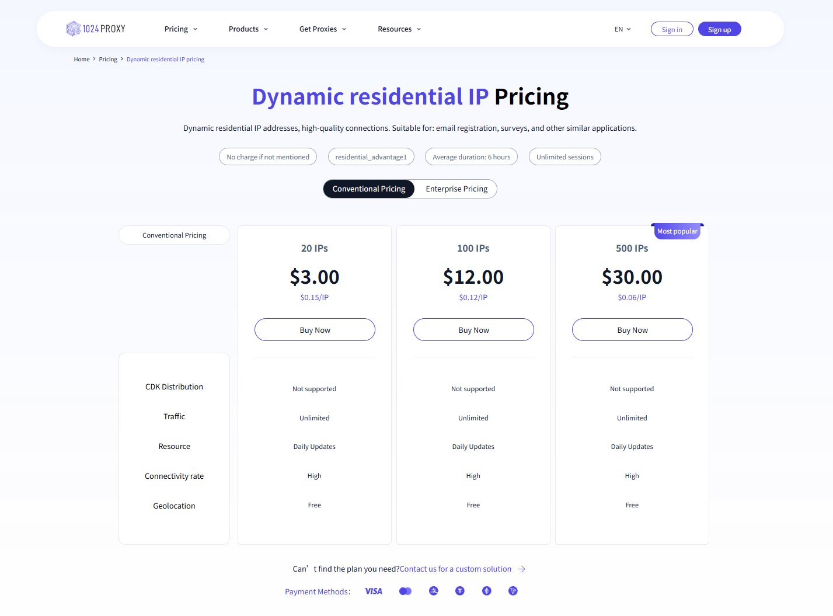The width and height of the screenshot is (833, 616).
Task: Open the Products dropdown menu
Action: point(249,29)
